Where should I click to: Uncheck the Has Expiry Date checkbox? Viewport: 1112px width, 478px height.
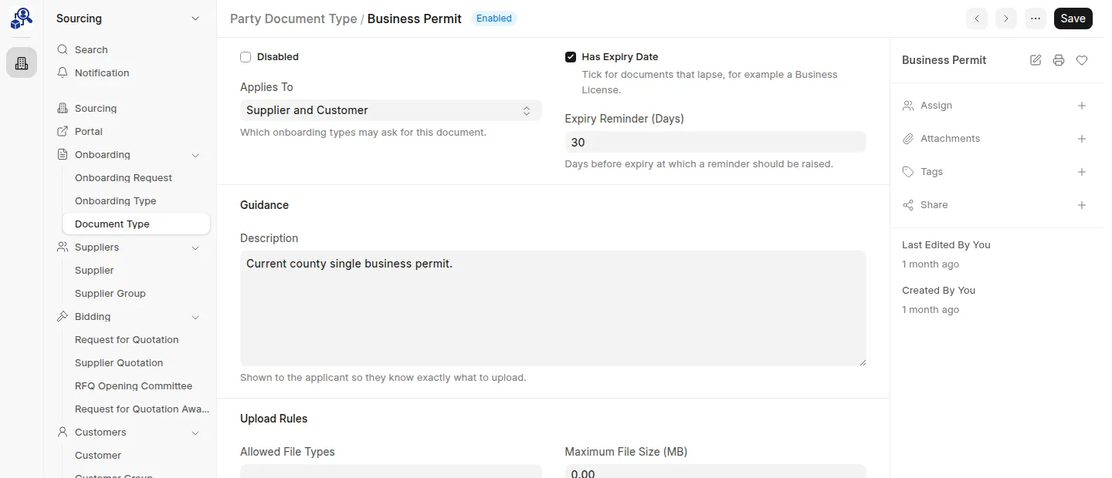pos(571,57)
